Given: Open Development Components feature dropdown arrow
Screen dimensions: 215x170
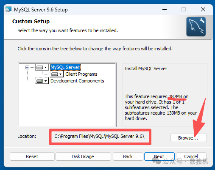Looking at the screenshot, I should tap(45, 81).
